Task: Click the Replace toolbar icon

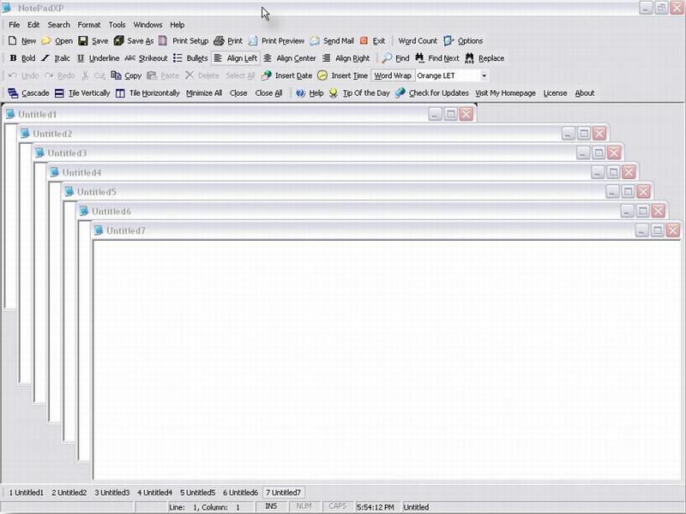Action: [469, 58]
